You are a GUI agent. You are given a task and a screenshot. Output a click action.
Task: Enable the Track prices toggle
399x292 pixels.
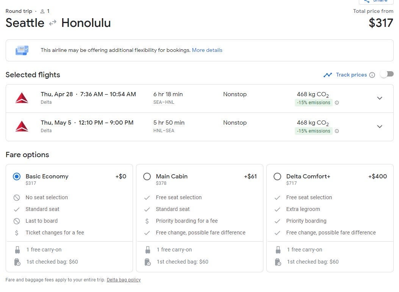click(387, 74)
